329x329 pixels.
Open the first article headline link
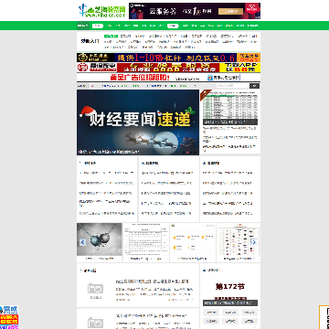click(152, 281)
